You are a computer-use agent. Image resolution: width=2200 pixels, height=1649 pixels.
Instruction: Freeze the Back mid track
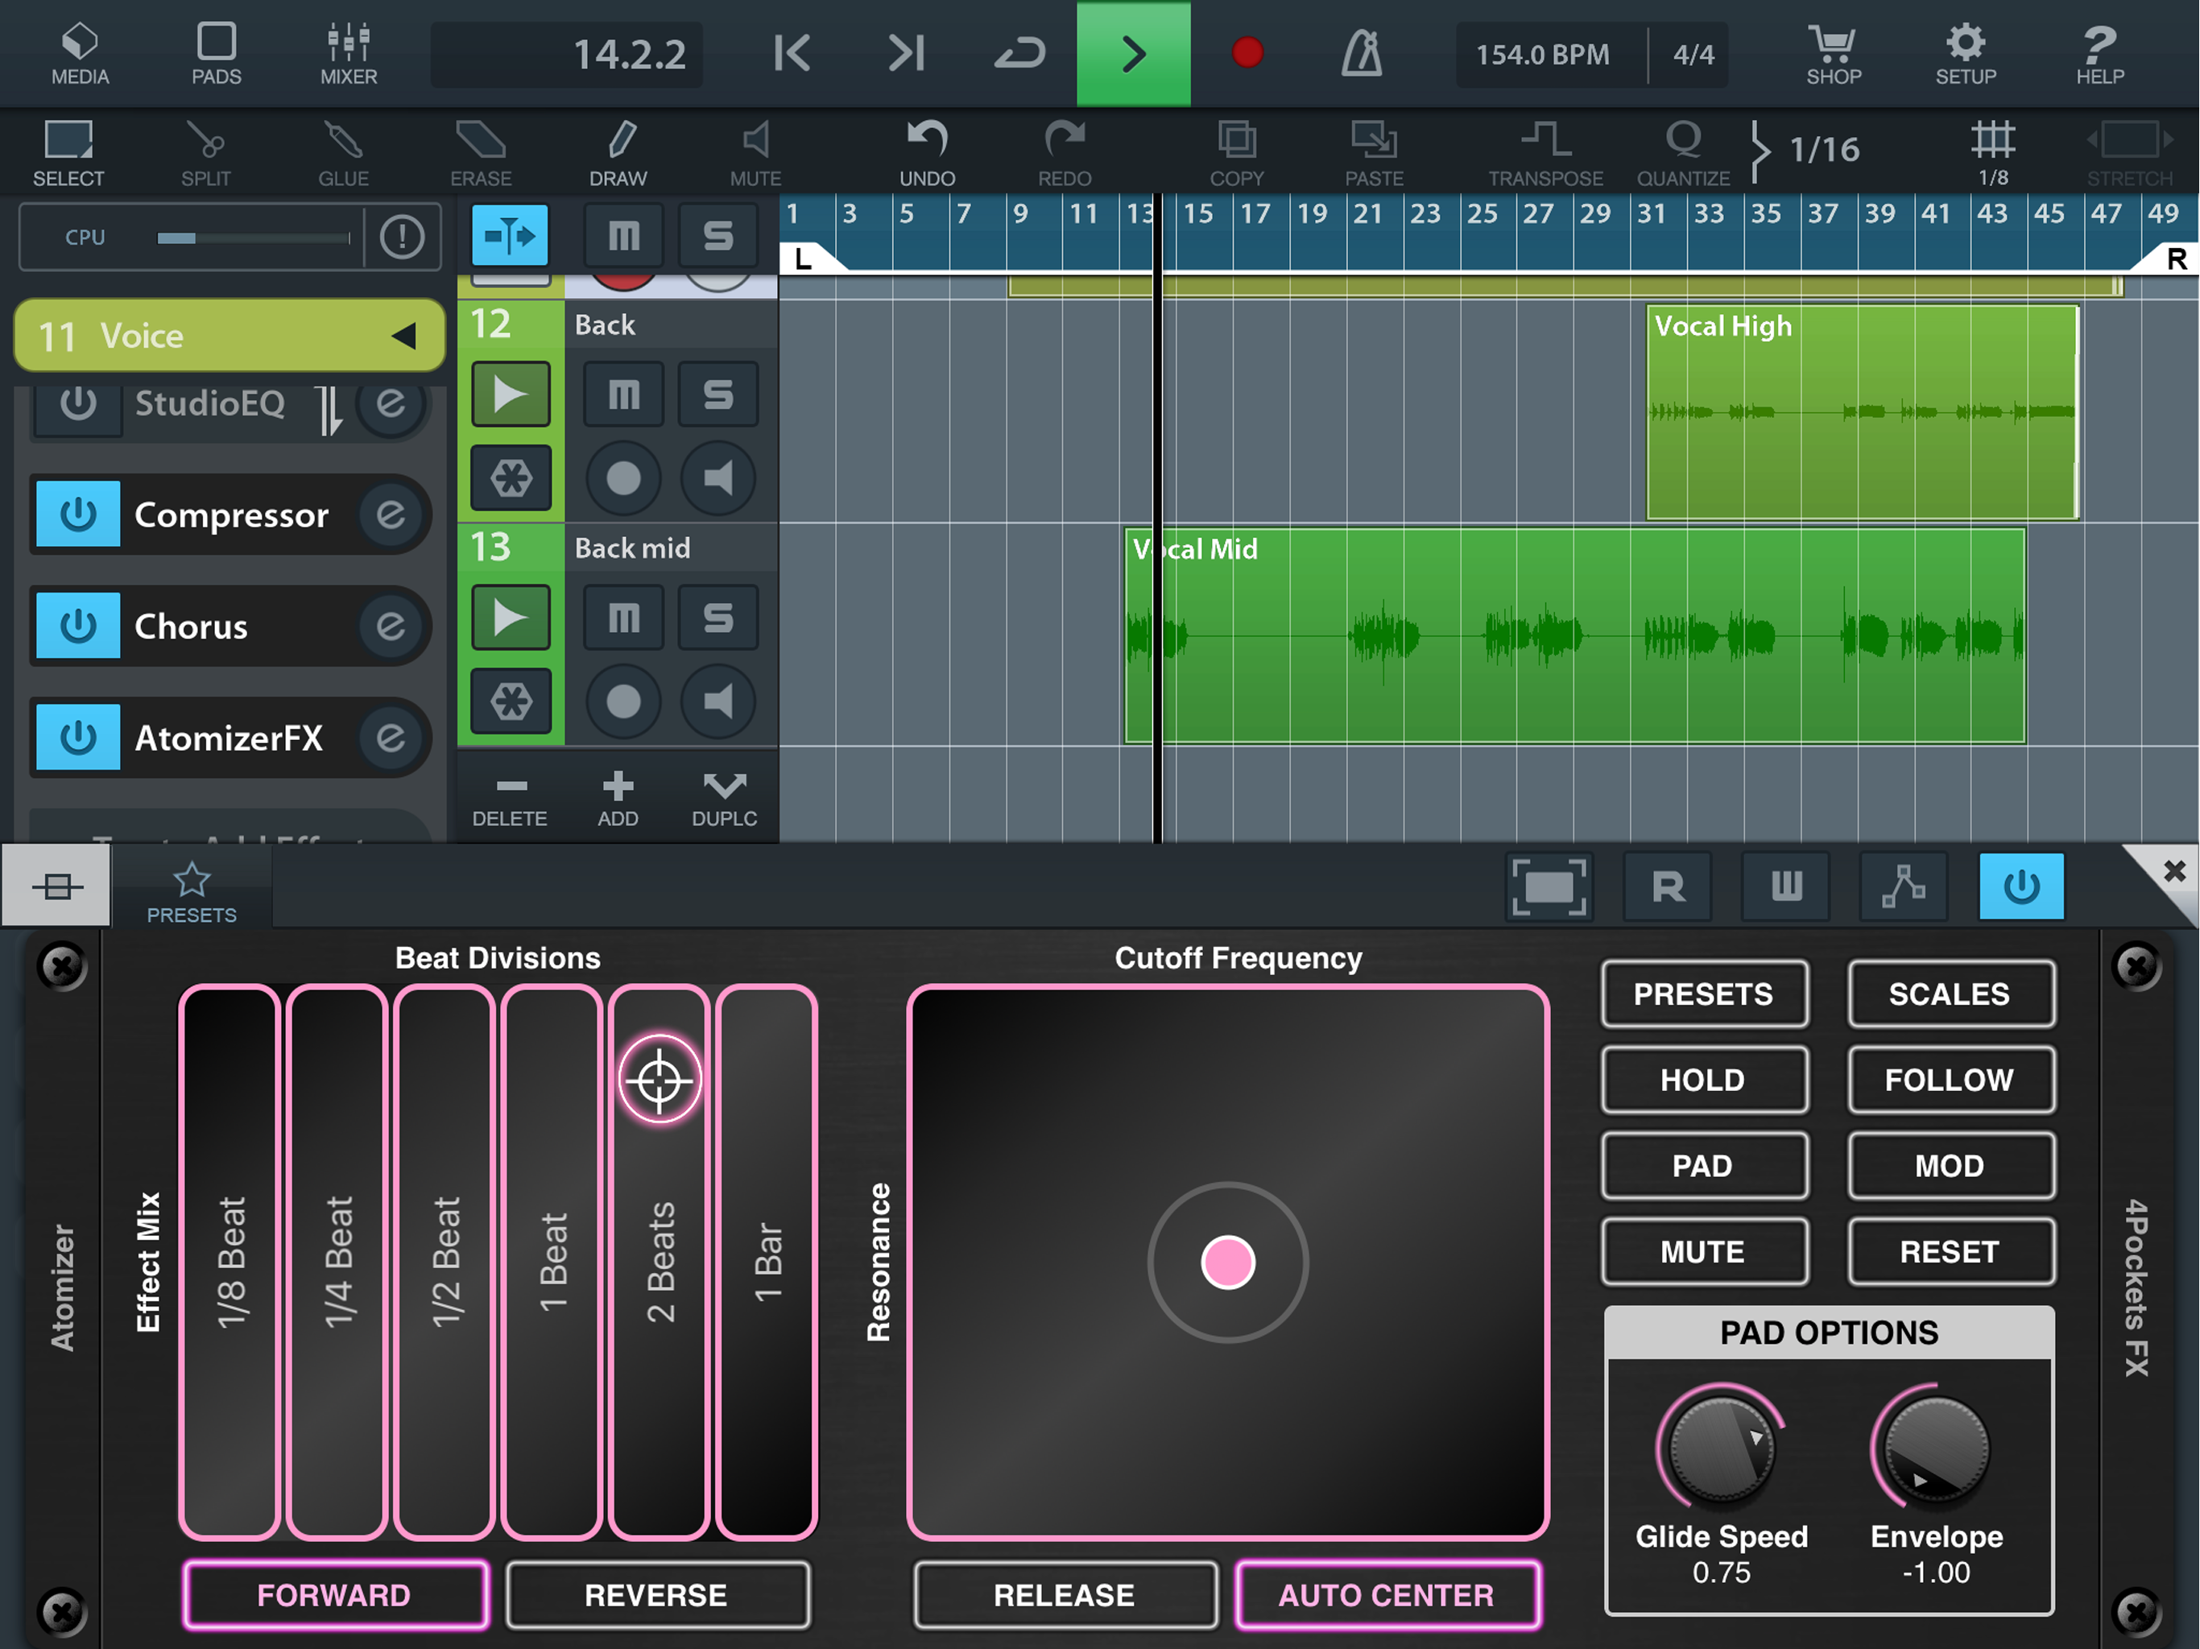(x=511, y=702)
